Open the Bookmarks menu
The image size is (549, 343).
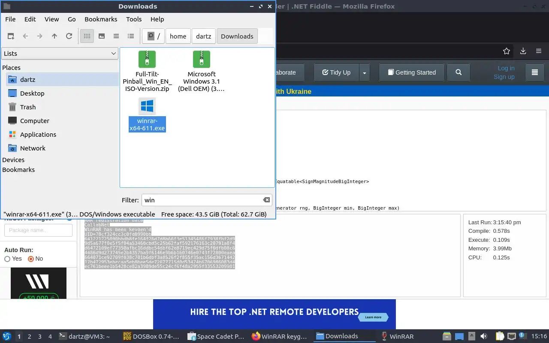pos(101,19)
